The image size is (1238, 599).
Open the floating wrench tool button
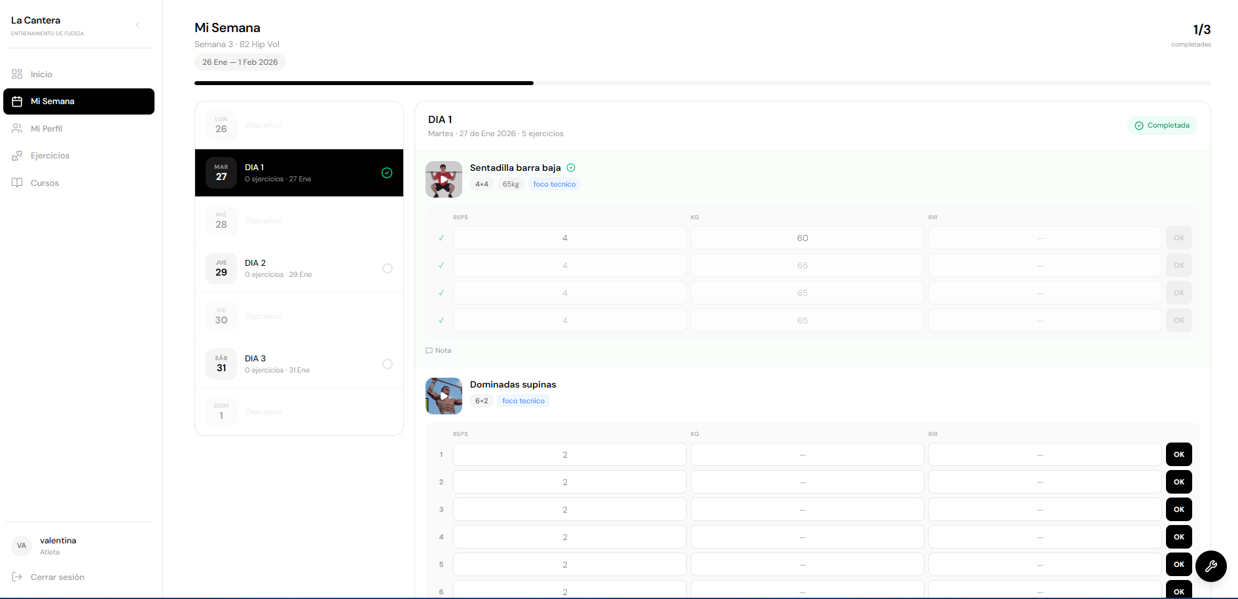pos(1211,566)
